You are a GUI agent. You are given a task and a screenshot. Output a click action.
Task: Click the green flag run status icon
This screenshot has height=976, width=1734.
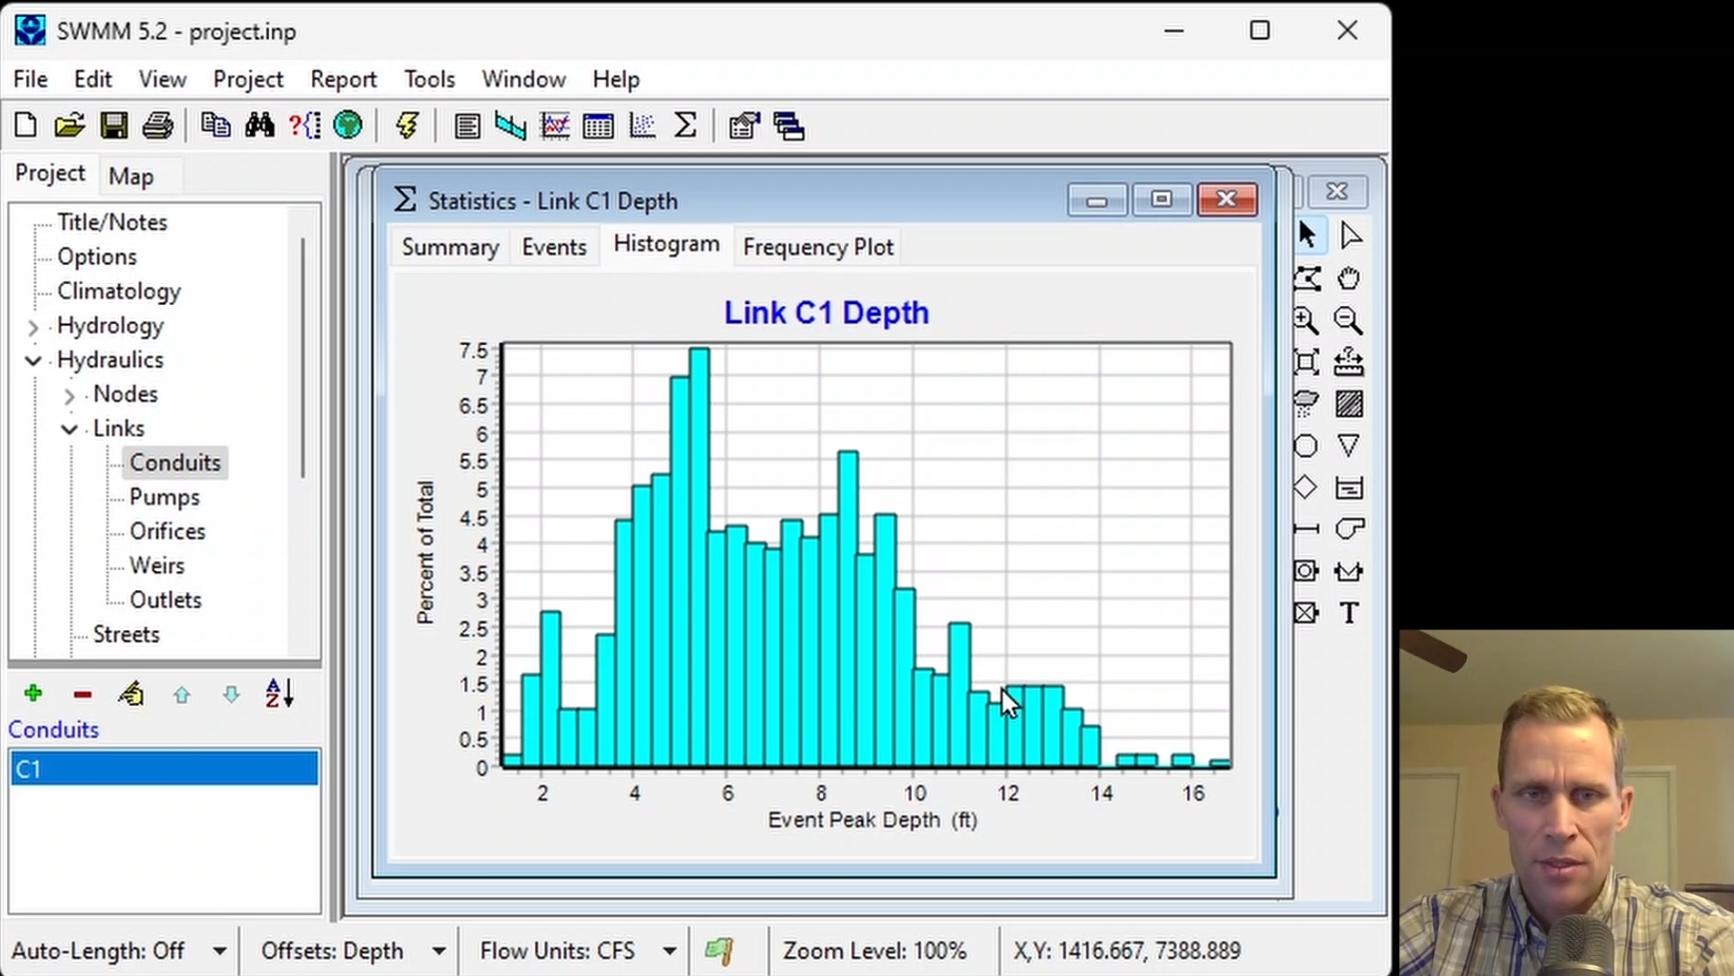coord(719,951)
